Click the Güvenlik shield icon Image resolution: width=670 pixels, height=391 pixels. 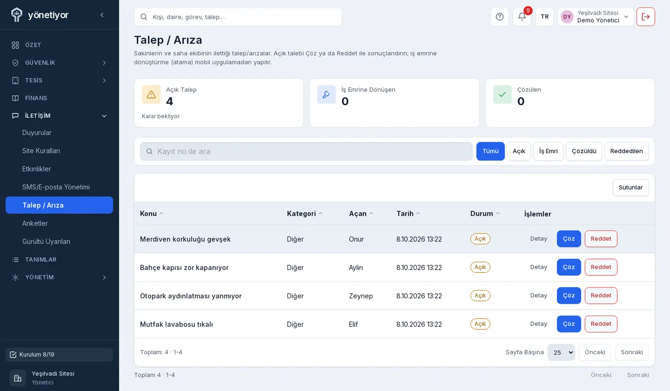(x=15, y=63)
